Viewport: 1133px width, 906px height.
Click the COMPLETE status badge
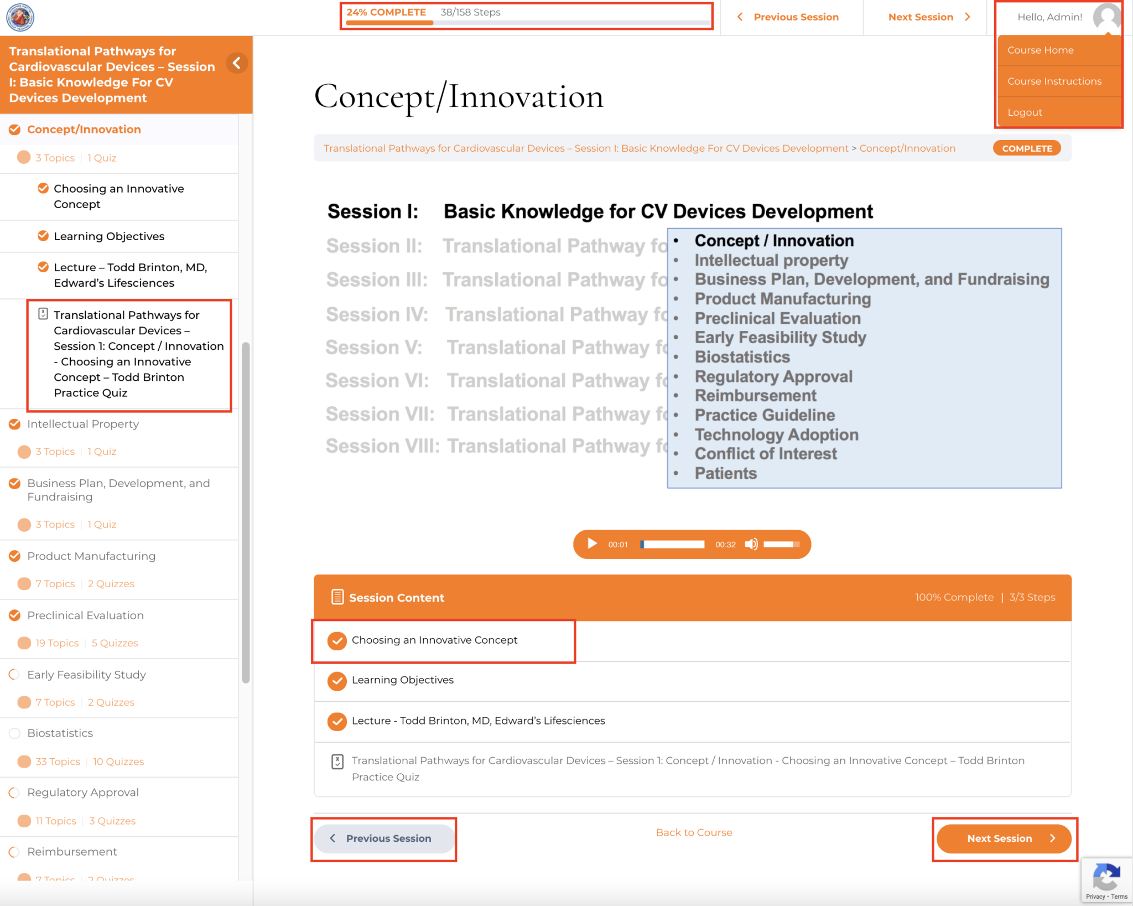coord(1027,148)
